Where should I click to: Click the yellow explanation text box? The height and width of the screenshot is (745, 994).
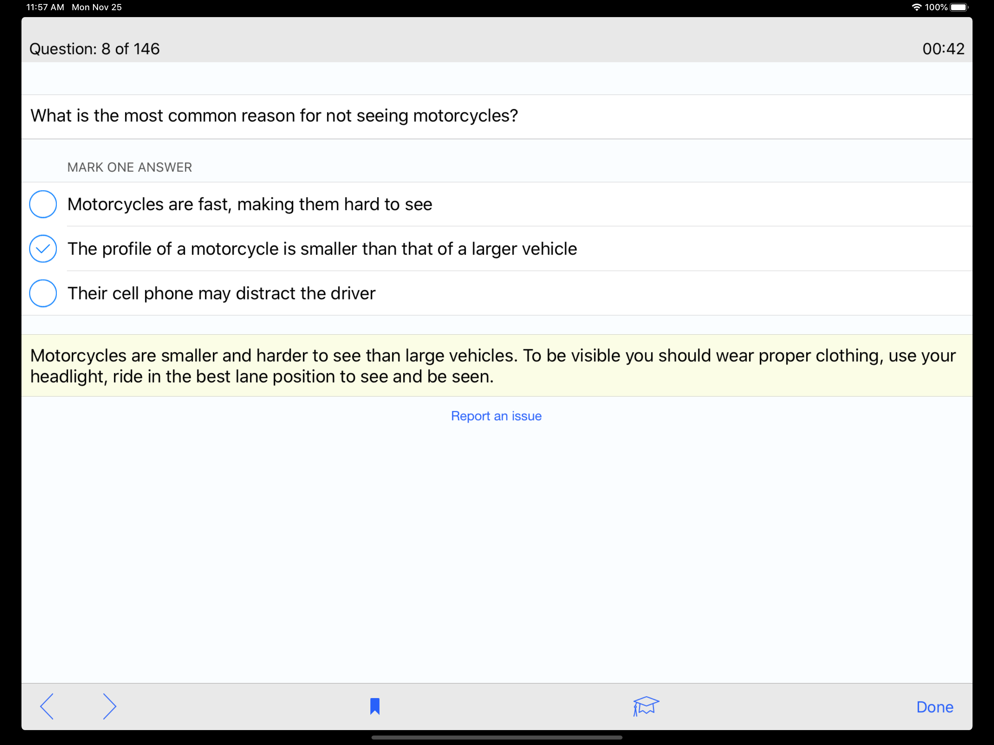(497, 366)
